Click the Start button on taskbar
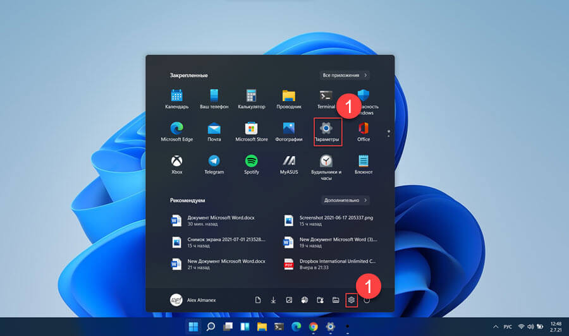Image resolution: width=569 pixels, height=336 pixels. click(x=193, y=327)
